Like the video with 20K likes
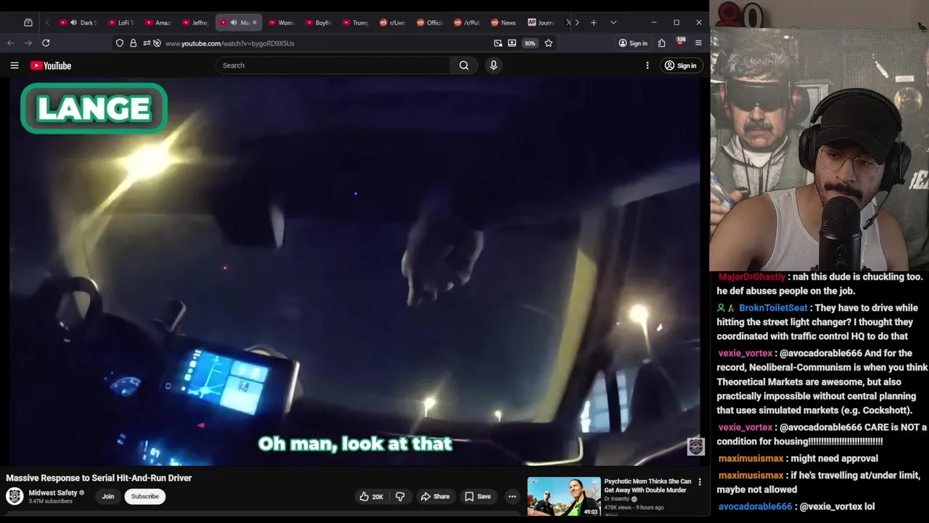Viewport: 929px width, 523px height. click(371, 497)
